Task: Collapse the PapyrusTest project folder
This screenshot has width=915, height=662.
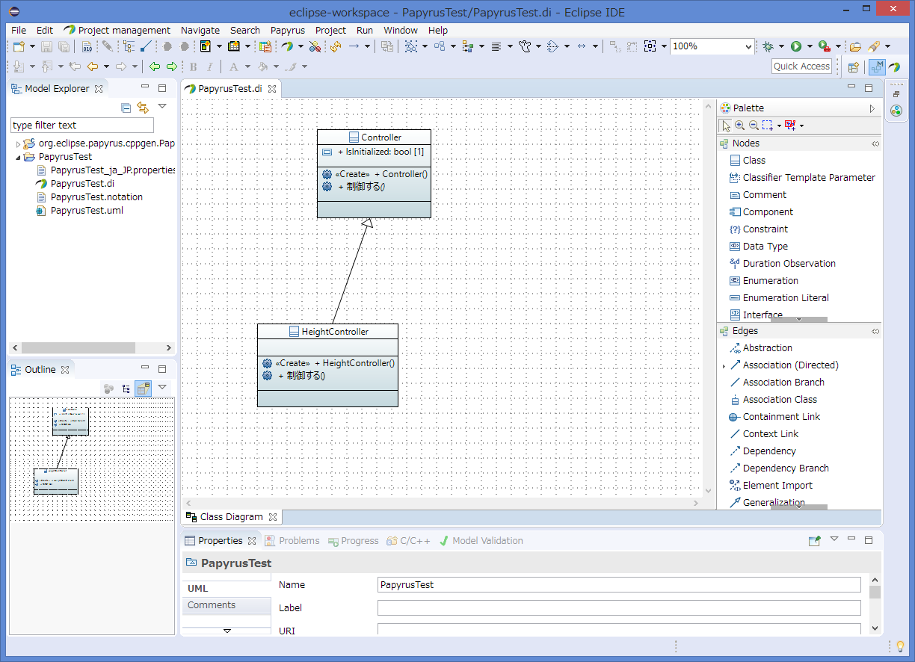Action: 18,158
